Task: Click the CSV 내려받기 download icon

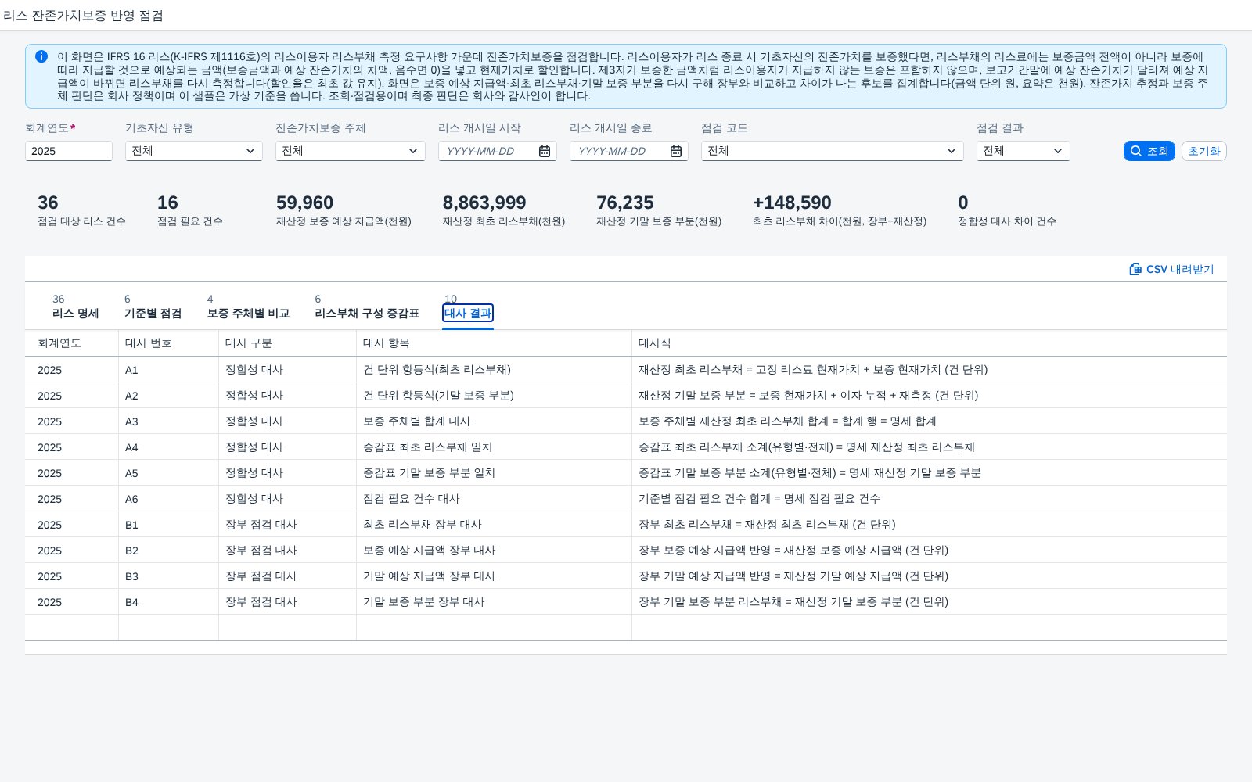Action: tap(1135, 269)
